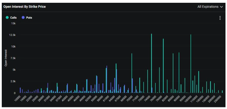Viewport: 227px width, 109px height.
Task: Click the green Calls legend dot
Action: point(7,18)
